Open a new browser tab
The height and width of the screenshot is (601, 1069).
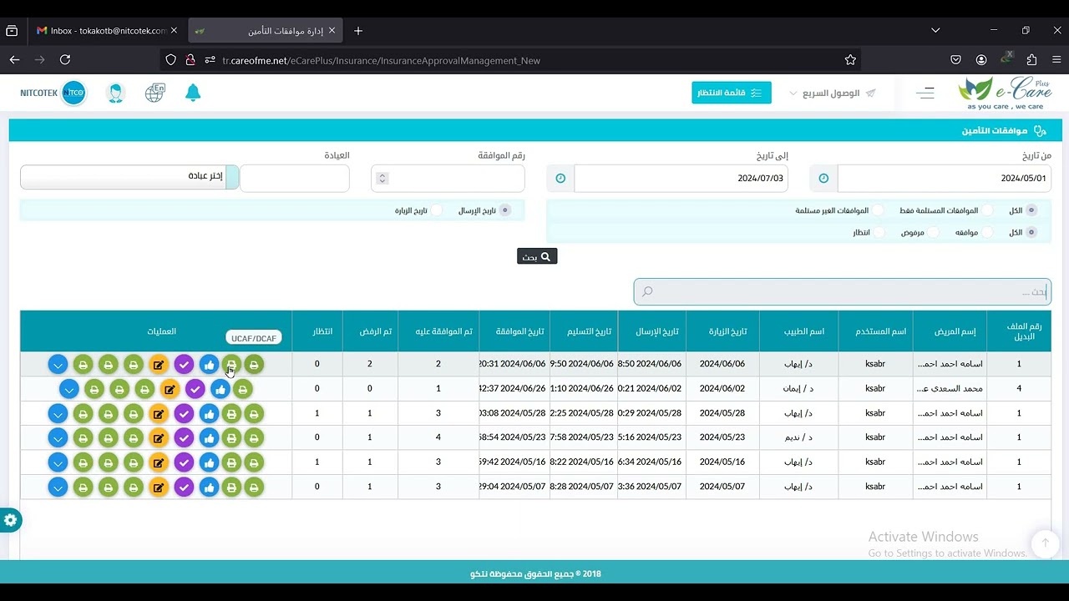tap(358, 31)
